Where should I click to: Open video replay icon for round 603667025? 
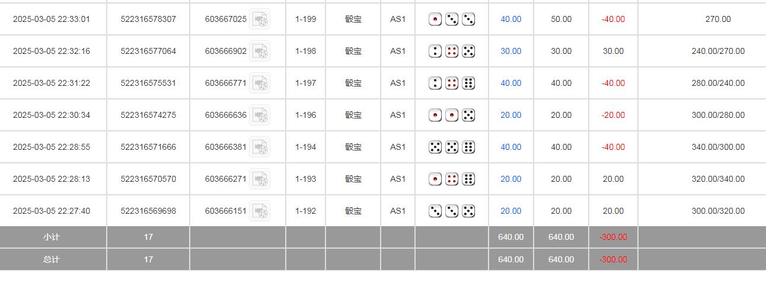(x=260, y=20)
